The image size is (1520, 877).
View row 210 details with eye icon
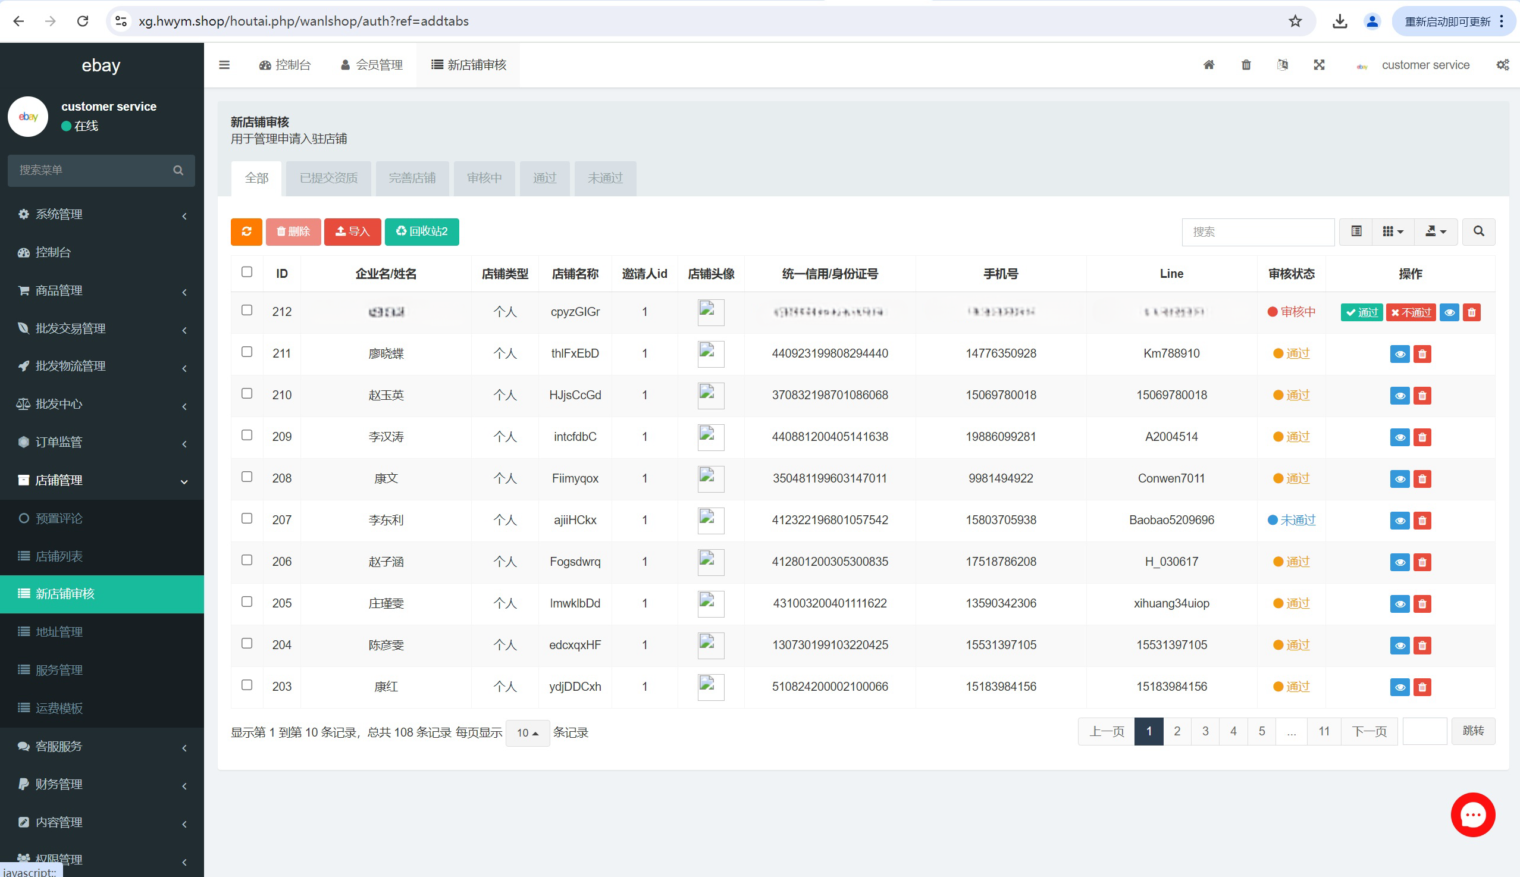point(1400,396)
